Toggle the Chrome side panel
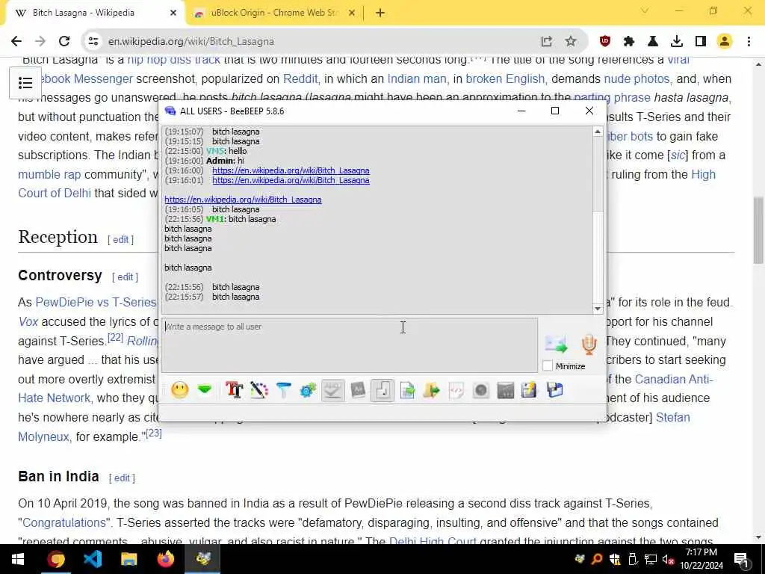This screenshot has height=574, width=765. click(x=701, y=42)
